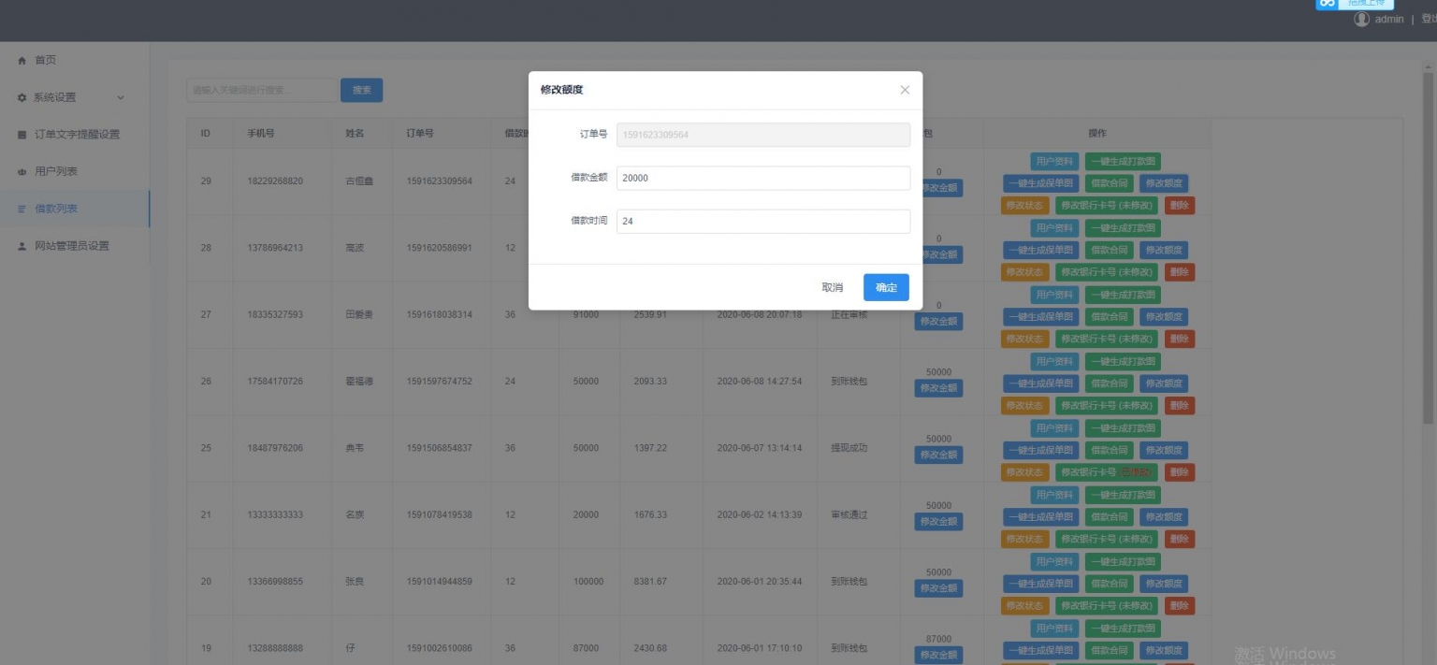Click the 借款时间 input field

click(762, 222)
